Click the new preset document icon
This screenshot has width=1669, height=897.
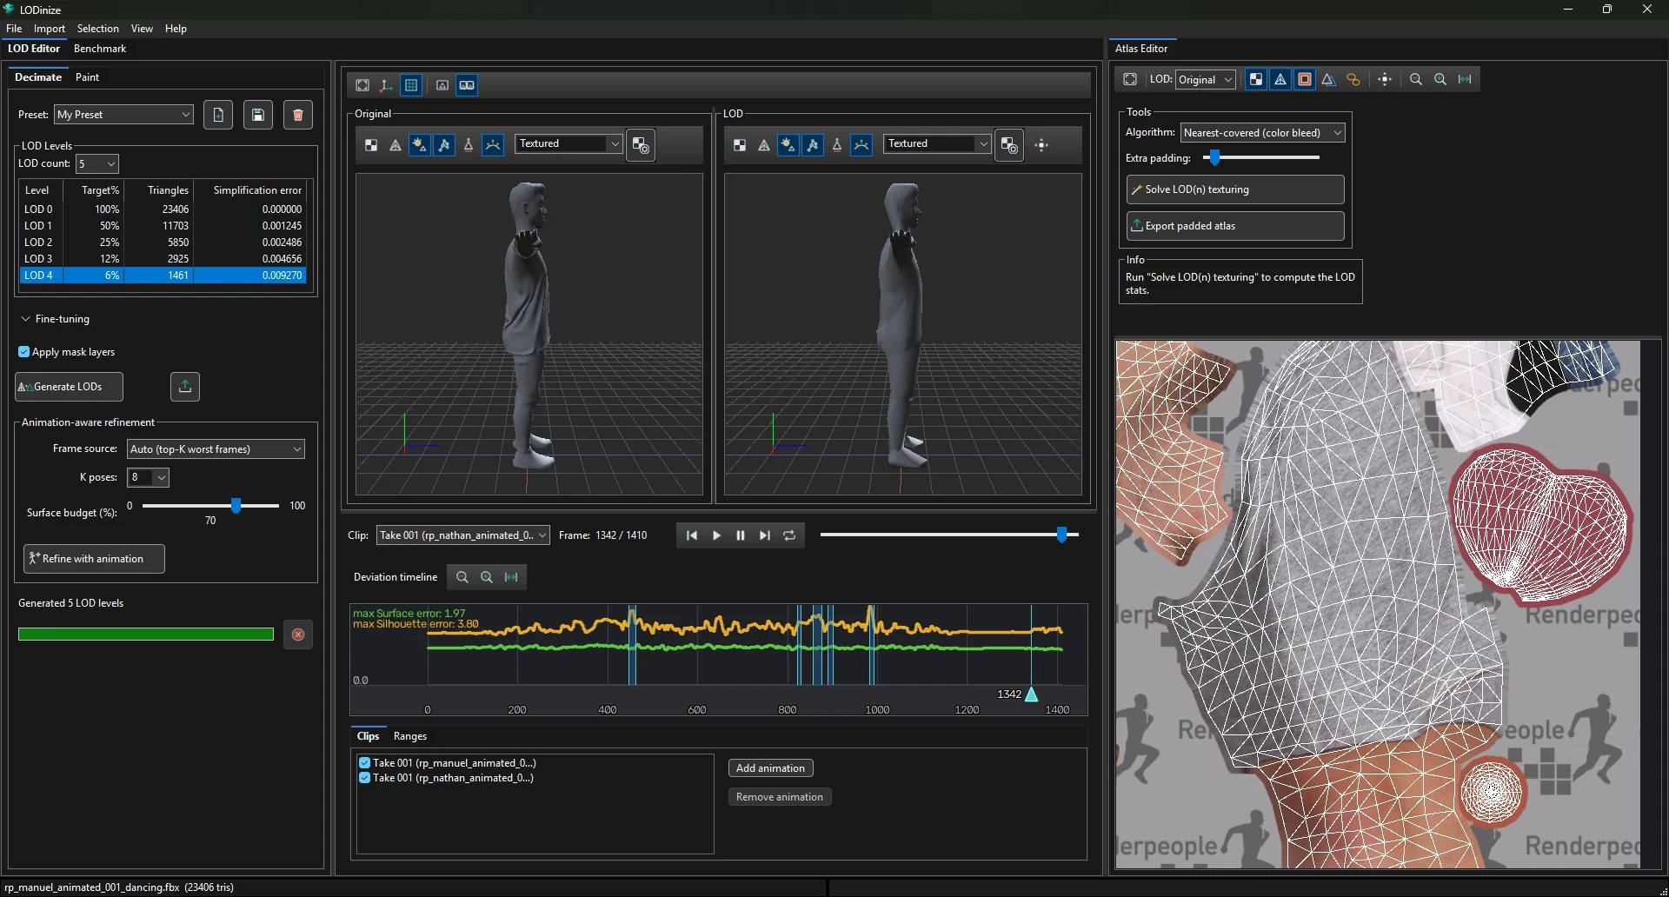click(x=218, y=115)
